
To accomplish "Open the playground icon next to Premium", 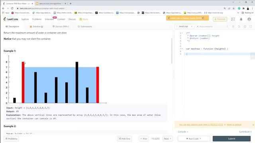I will click(233, 19).
